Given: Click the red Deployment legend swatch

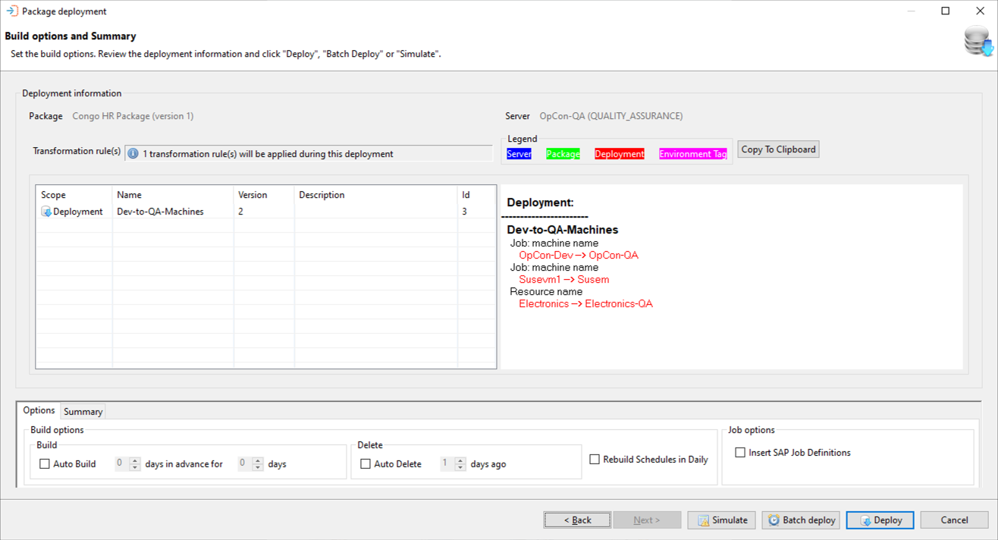Looking at the screenshot, I should 620,154.
